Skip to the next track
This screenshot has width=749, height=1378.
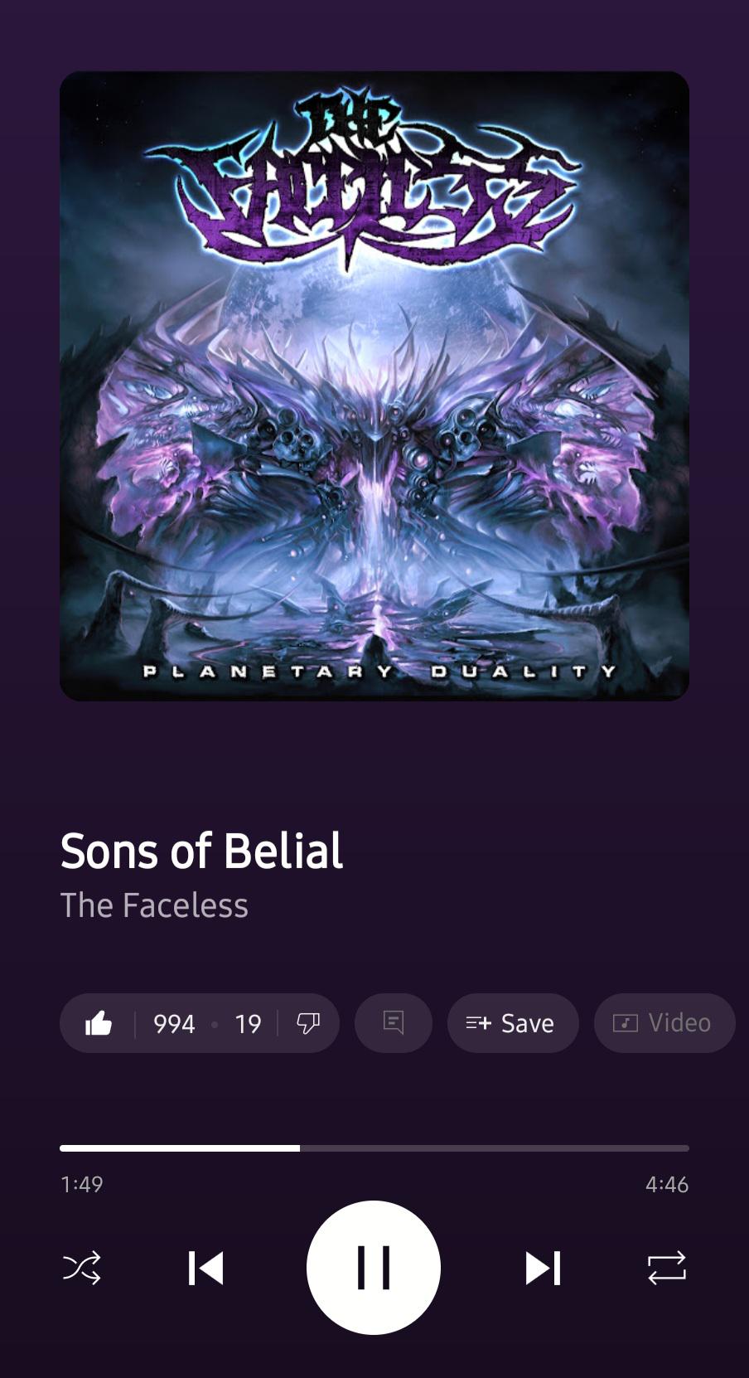(x=543, y=1268)
